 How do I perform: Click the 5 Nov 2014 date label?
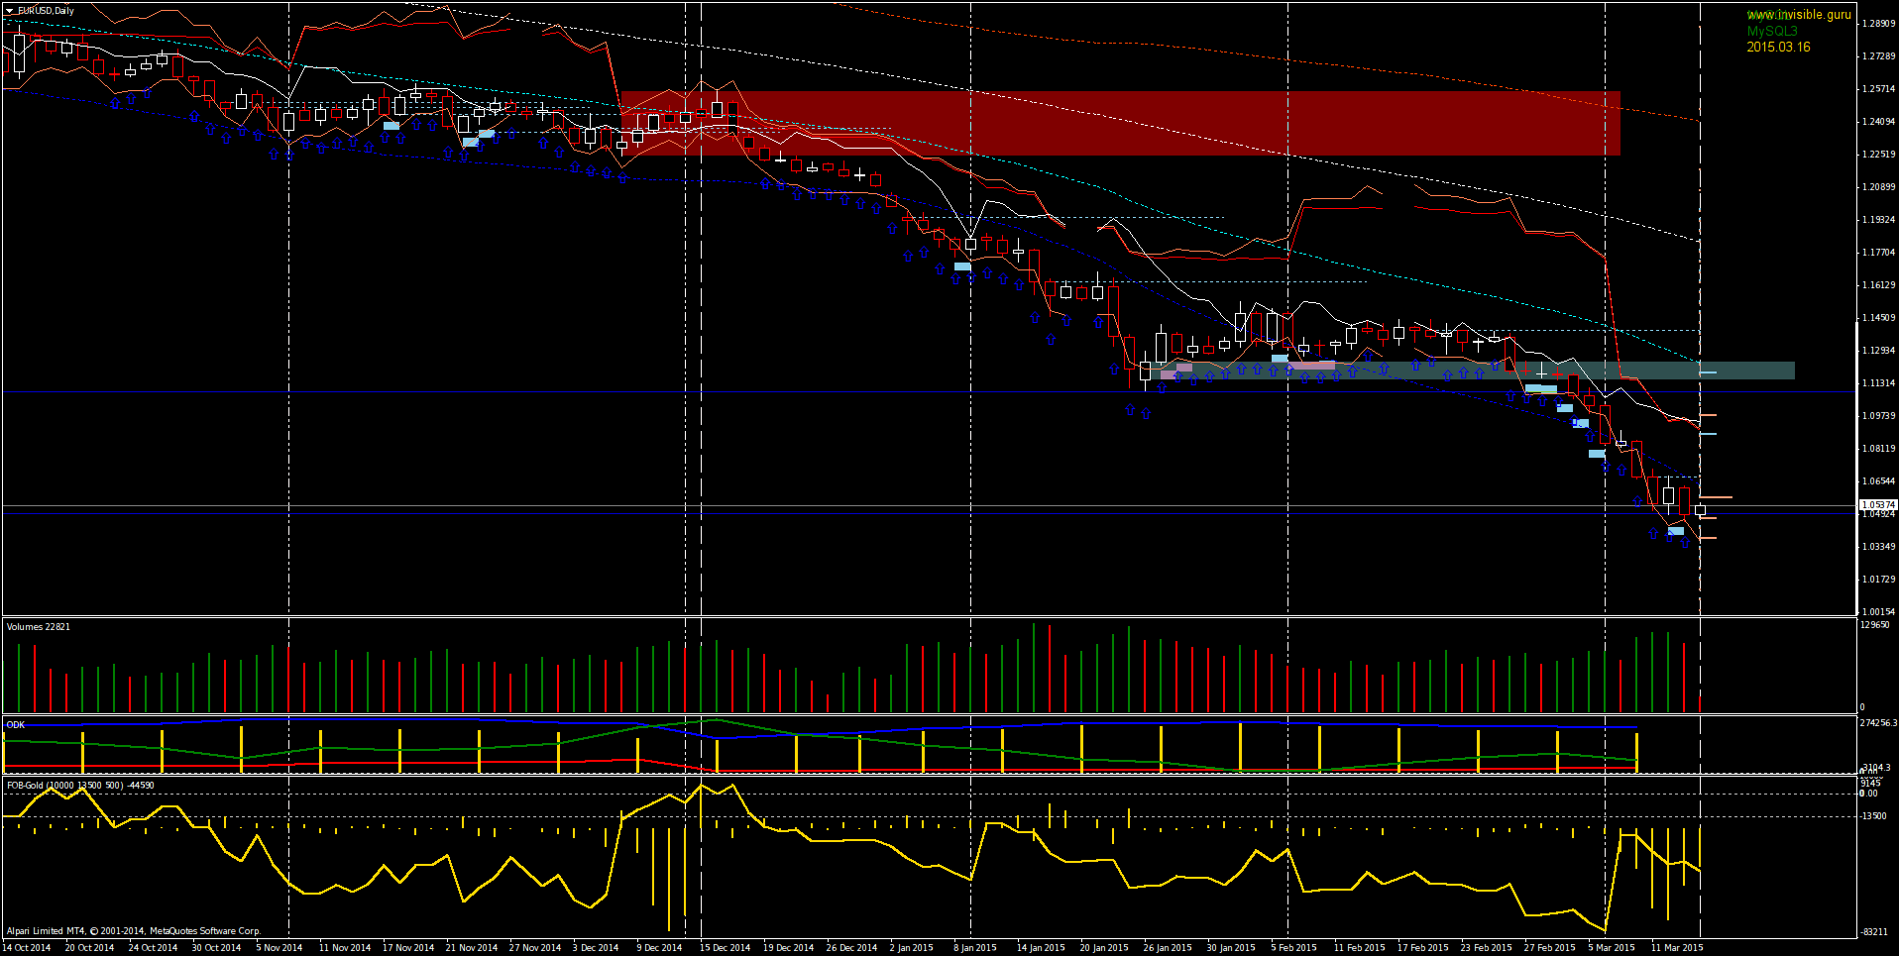279,948
